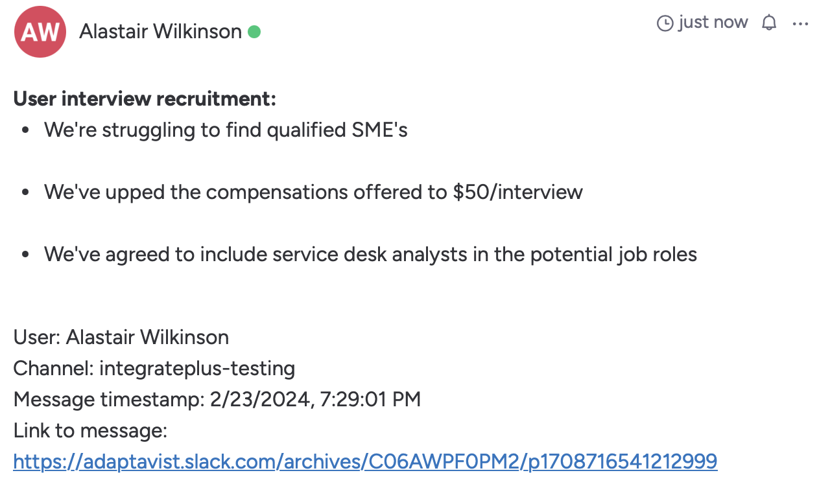Screen dimensions: 830x486
Task: Click the word "SME's" in first bullet
Action: [x=379, y=130]
